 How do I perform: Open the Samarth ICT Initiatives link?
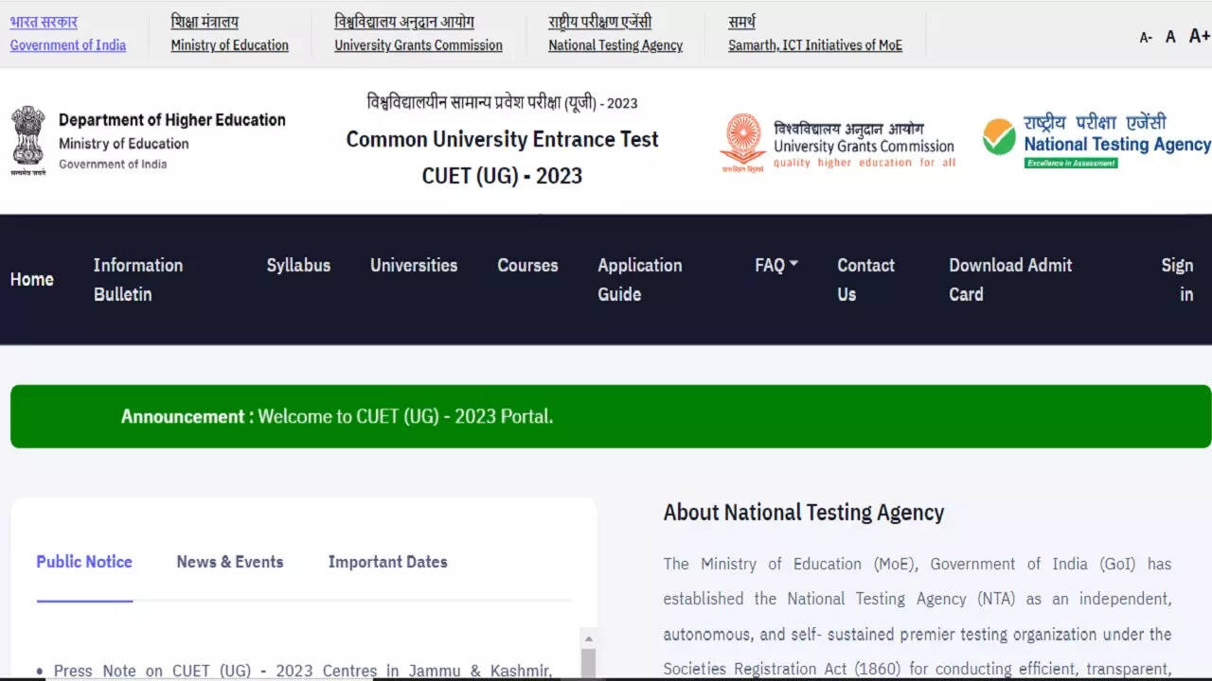pyautogui.click(x=814, y=45)
